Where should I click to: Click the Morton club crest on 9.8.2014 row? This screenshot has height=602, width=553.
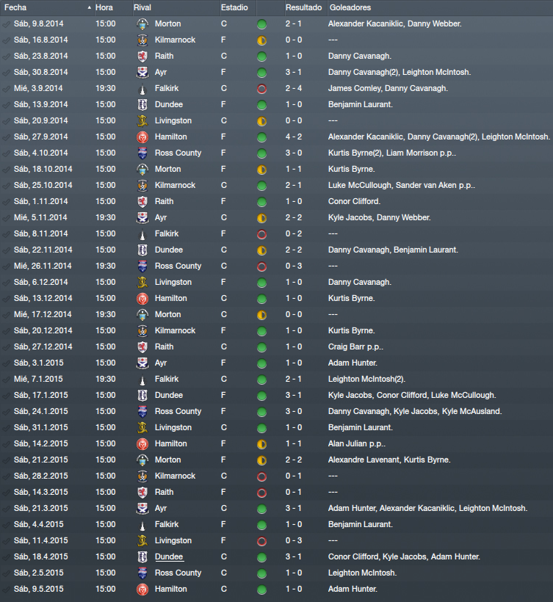142,23
